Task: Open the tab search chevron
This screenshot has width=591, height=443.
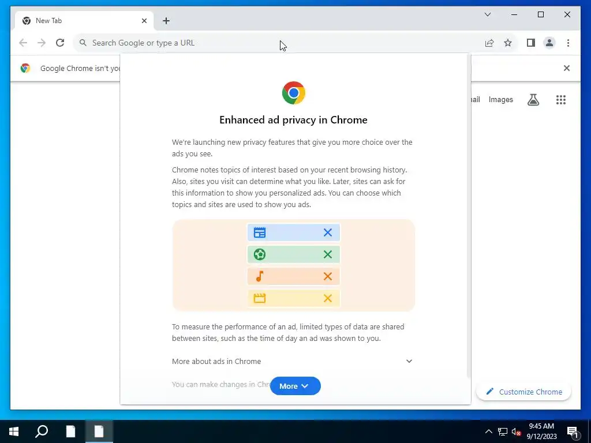Action: pos(487,14)
